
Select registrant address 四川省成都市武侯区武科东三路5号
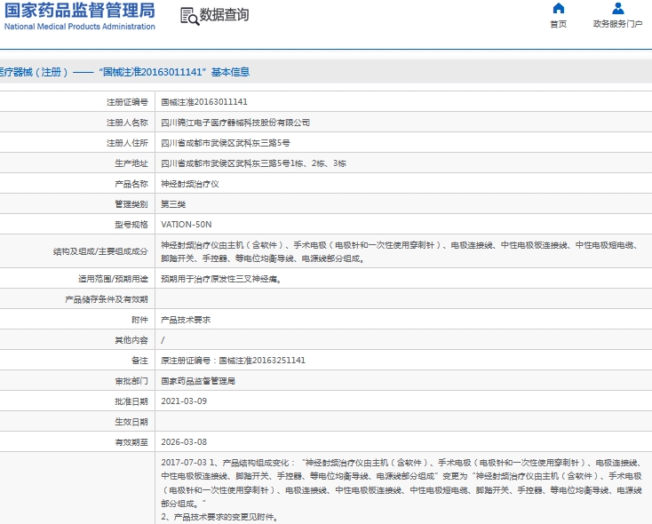226,143
